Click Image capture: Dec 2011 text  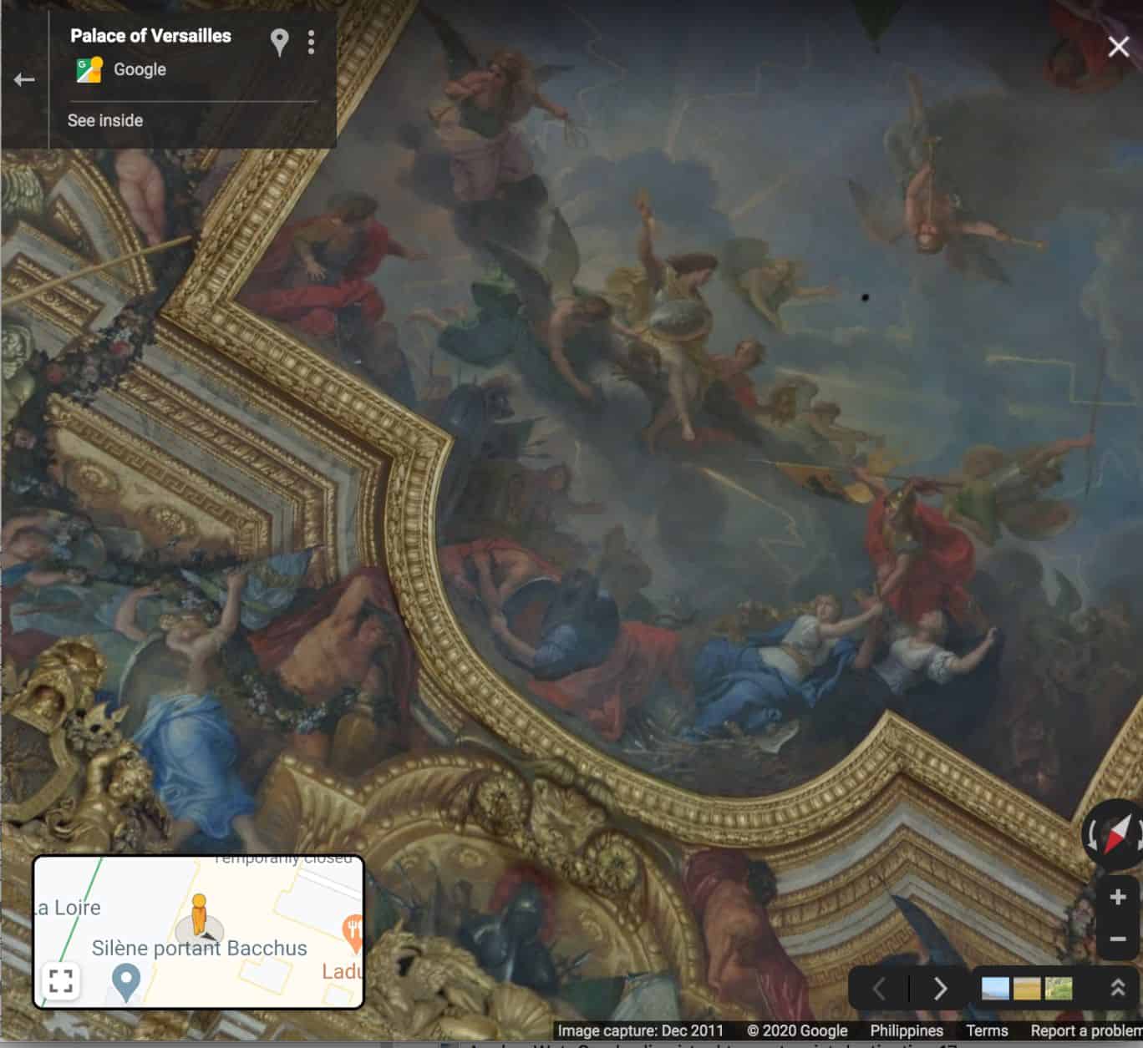[x=641, y=1030]
